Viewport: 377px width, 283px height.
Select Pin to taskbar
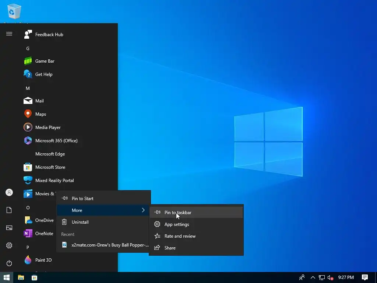[x=196, y=213]
